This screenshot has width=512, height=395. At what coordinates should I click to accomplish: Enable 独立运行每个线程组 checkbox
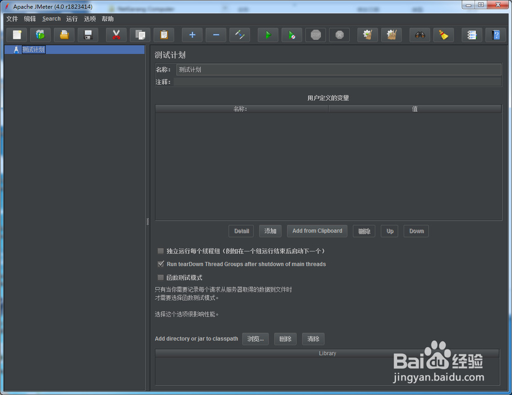[160, 251]
